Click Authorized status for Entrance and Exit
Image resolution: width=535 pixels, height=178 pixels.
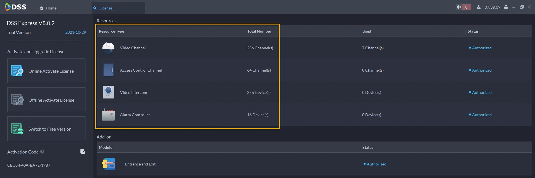(x=376, y=164)
